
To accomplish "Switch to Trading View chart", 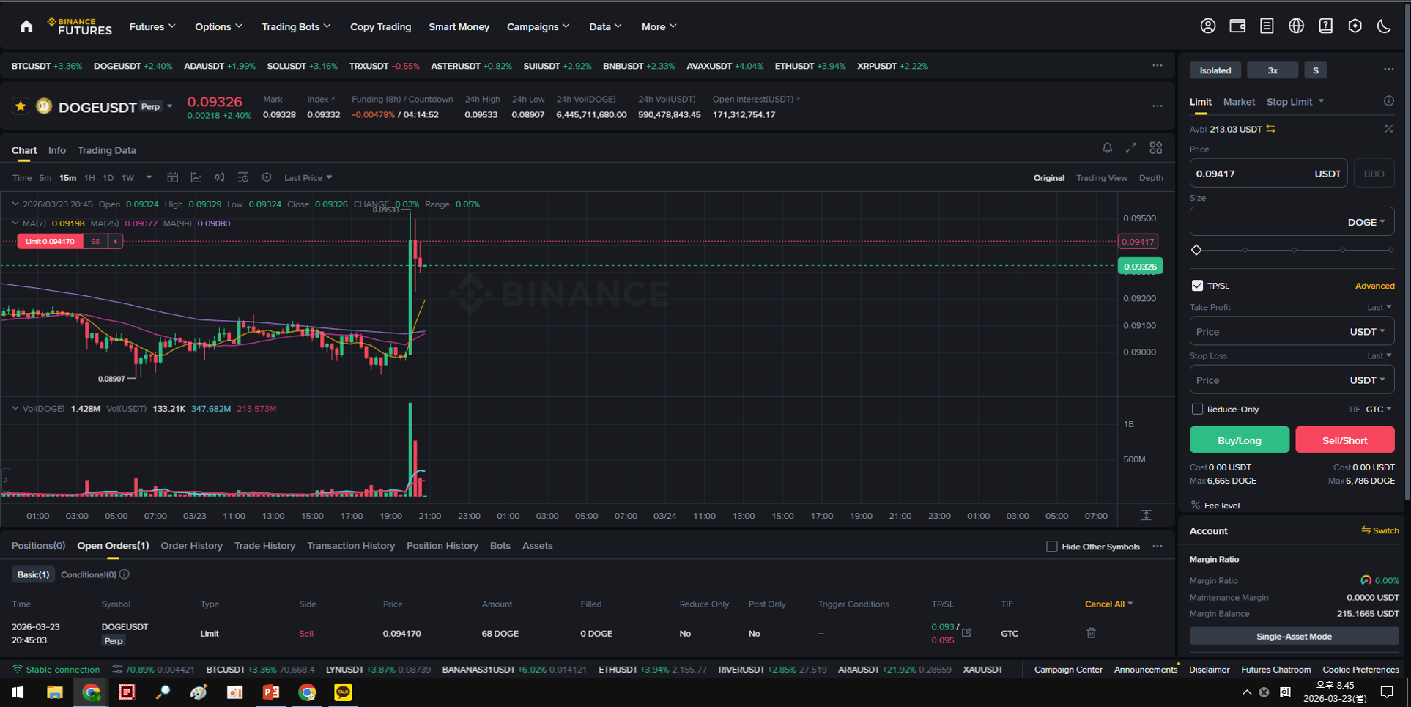I will [x=1102, y=178].
